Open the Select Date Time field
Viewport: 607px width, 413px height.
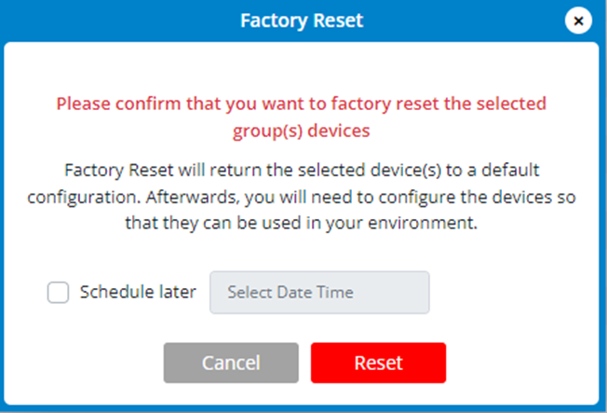pyautogui.click(x=319, y=293)
